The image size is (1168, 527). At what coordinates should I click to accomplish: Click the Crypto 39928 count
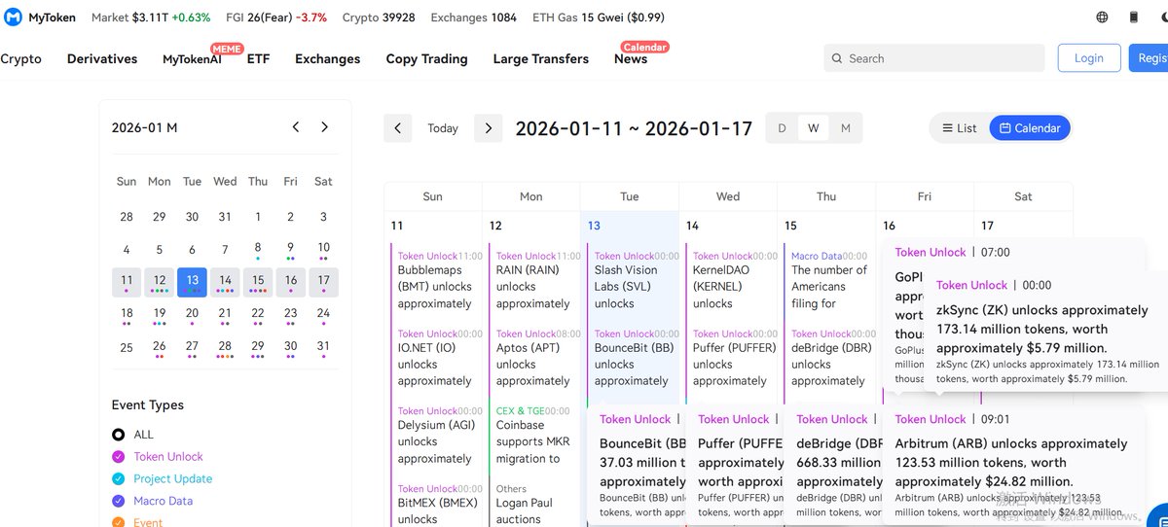click(379, 18)
